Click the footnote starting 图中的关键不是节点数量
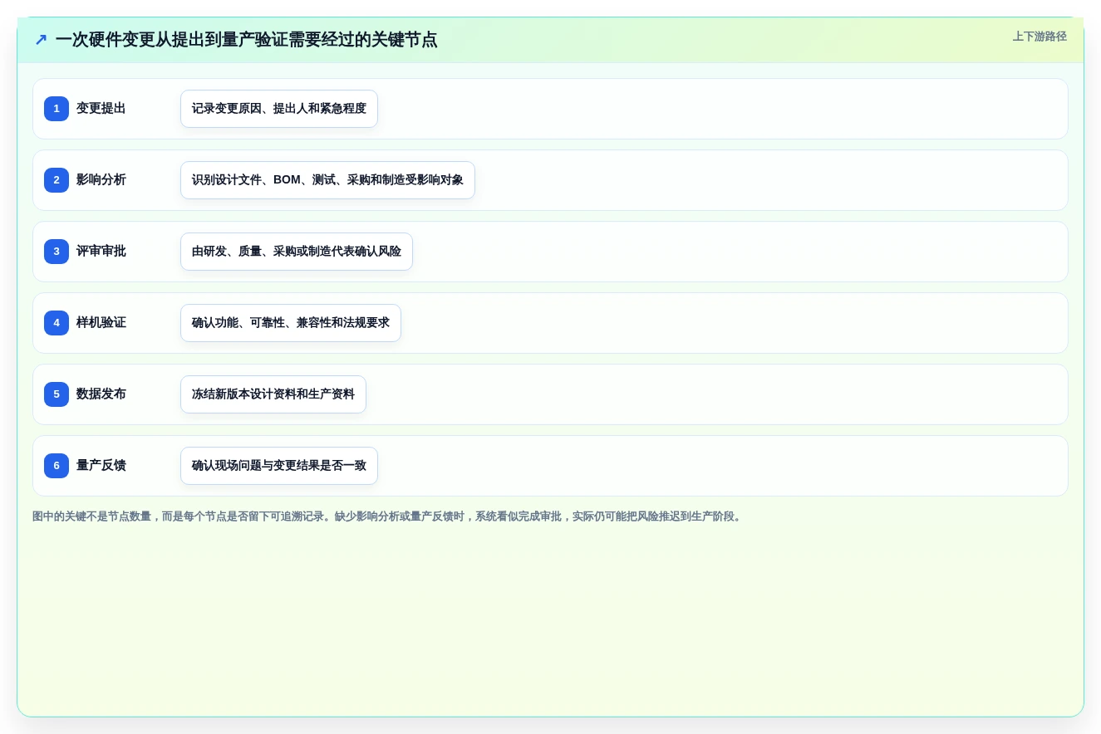 [x=388, y=516]
